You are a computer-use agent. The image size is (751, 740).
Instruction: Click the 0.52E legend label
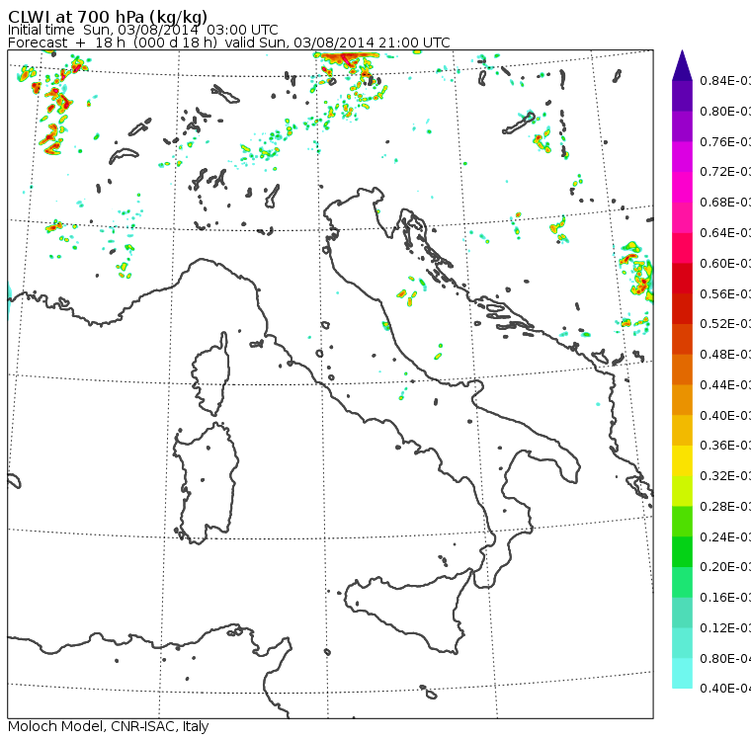[x=725, y=324]
